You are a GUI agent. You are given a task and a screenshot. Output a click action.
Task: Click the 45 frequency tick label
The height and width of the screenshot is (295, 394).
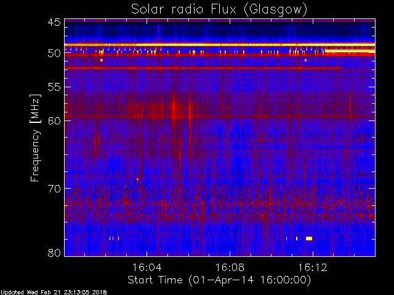(x=54, y=22)
